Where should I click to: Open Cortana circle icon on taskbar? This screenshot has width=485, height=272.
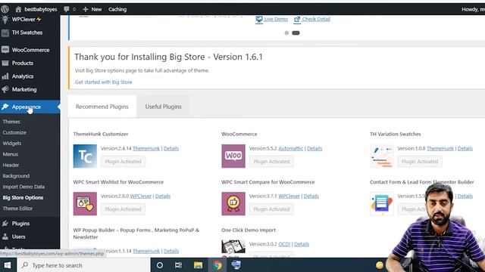[160, 265]
